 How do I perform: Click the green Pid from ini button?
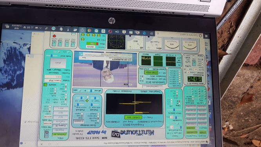pos(60,134)
